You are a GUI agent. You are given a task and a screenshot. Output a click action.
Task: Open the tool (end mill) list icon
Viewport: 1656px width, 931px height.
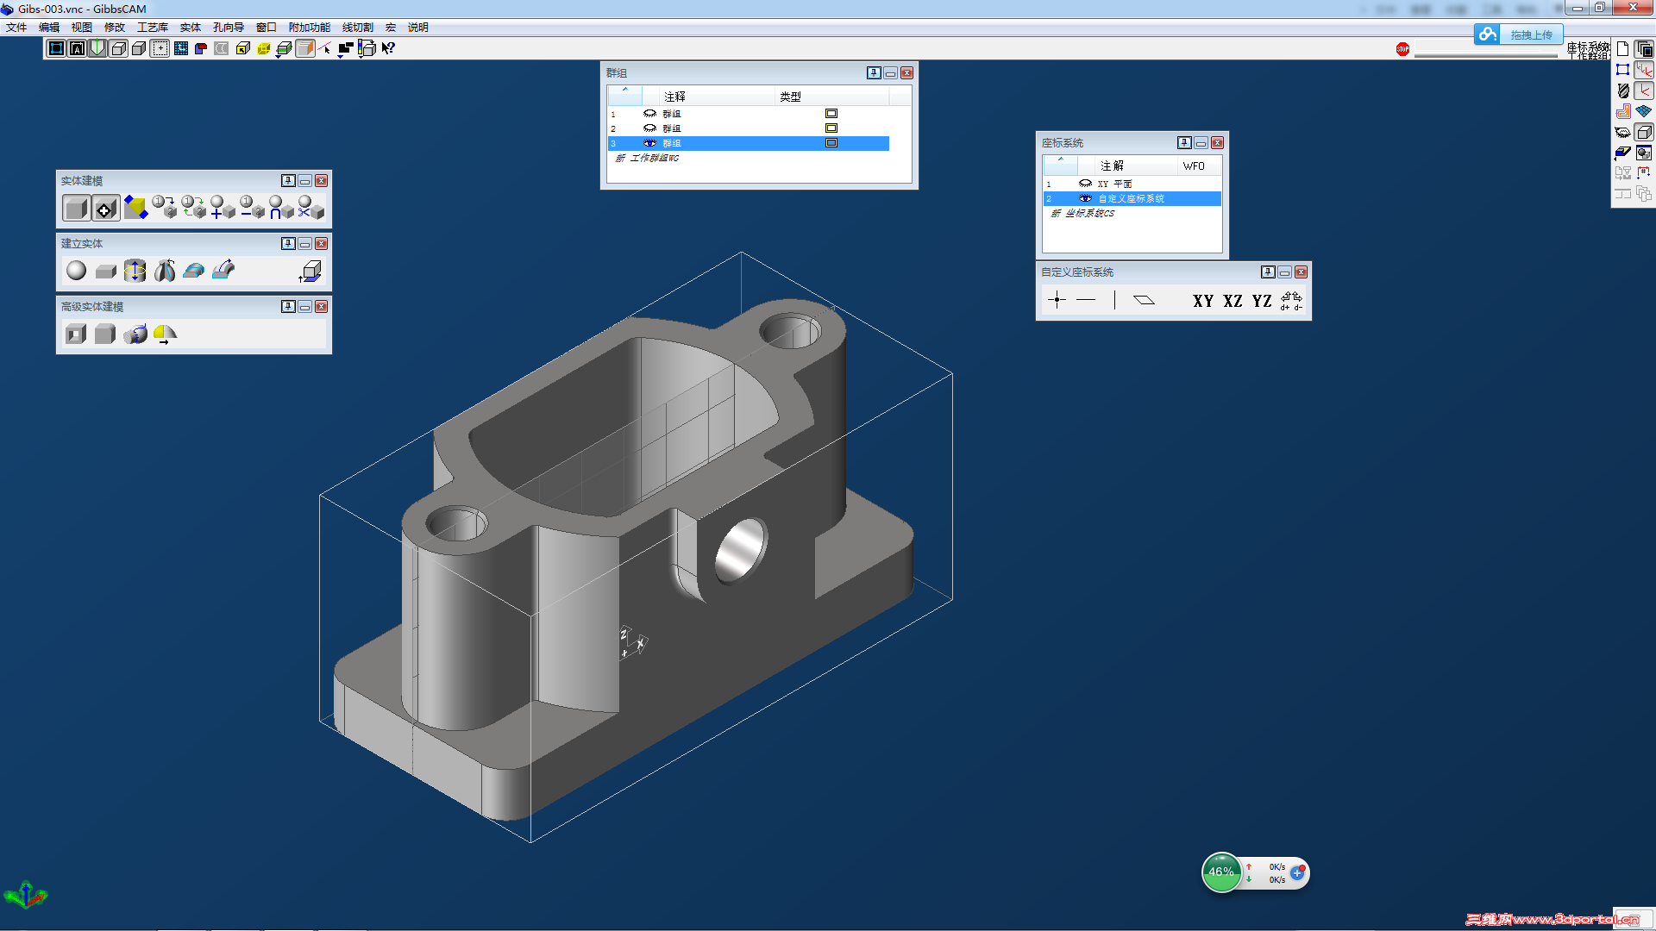[x=1622, y=91]
